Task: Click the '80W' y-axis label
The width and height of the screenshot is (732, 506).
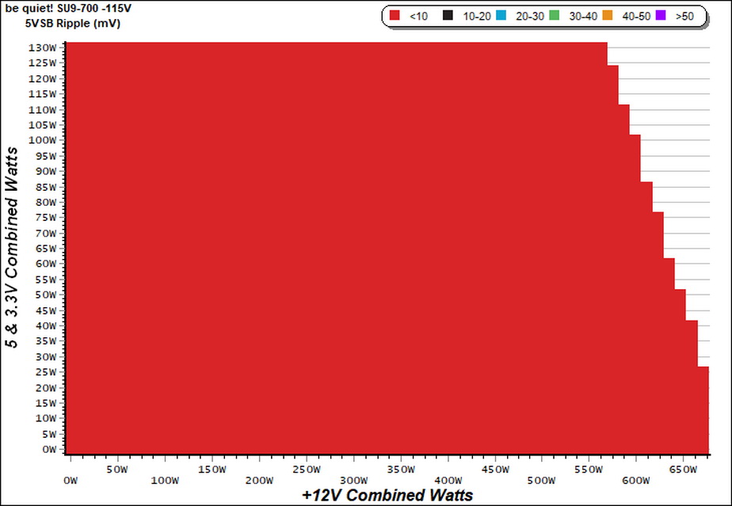Action: coord(46,202)
